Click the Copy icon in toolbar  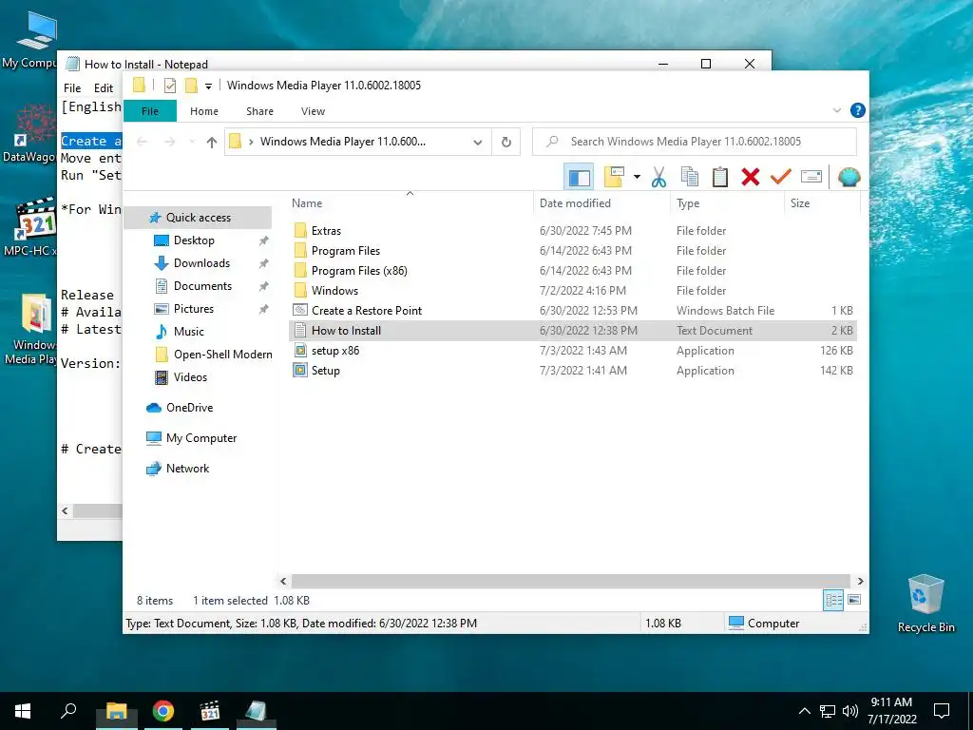690,177
